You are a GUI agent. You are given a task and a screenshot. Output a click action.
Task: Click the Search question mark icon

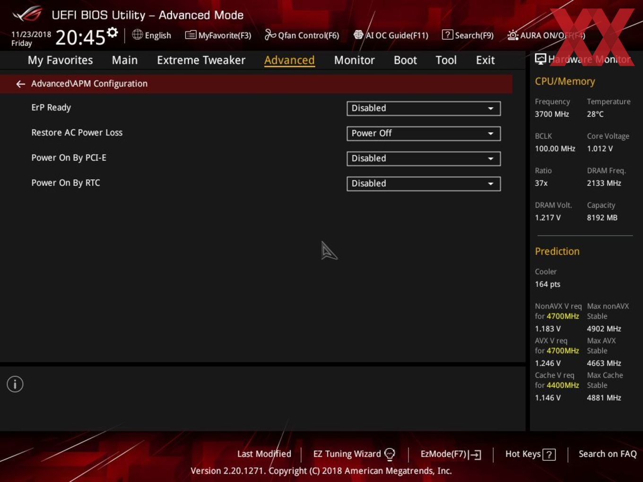(447, 34)
